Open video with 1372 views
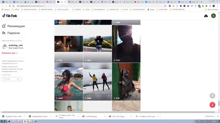The image size is (220, 123). click(x=126, y=44)
